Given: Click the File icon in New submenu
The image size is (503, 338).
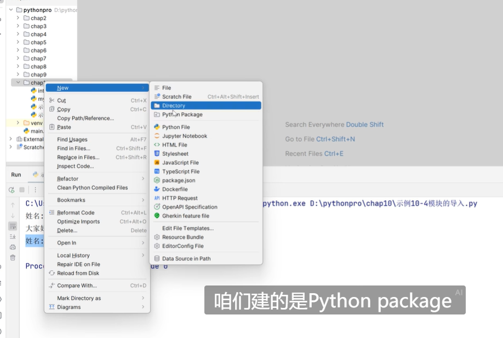Looking at the screenshot, I should click(157, 88).
